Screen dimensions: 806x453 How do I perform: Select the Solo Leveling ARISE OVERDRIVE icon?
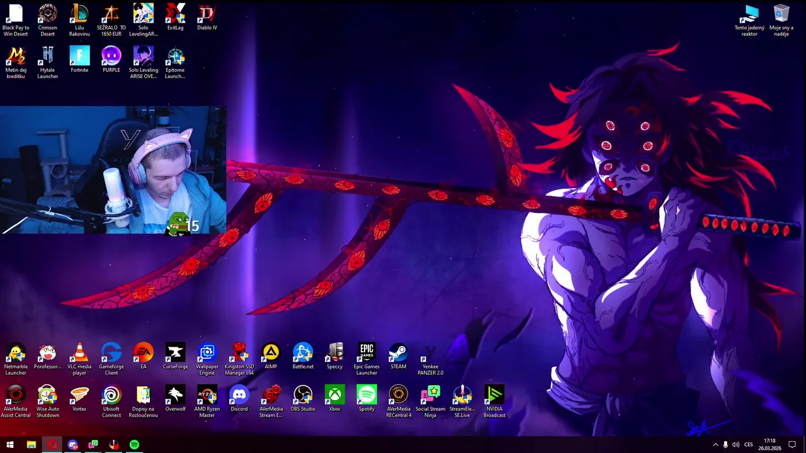click(144, 62)
